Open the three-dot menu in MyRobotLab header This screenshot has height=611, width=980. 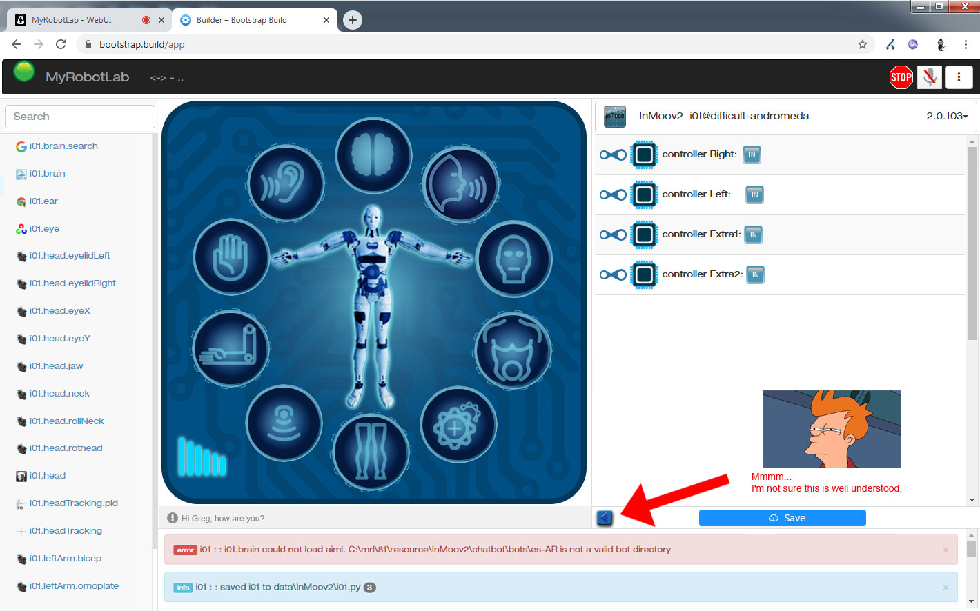tap(959, 77)
